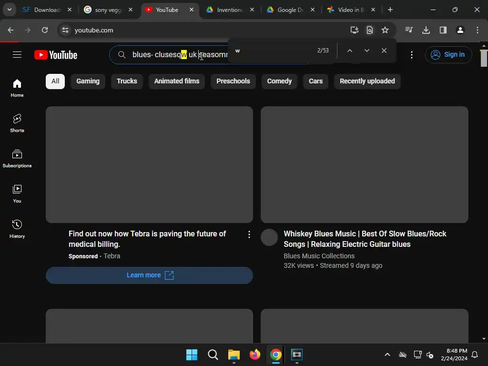Screen dimensions: 488x366
Task: Go to Home in the sidebar
Action: [x=17, y=88]
